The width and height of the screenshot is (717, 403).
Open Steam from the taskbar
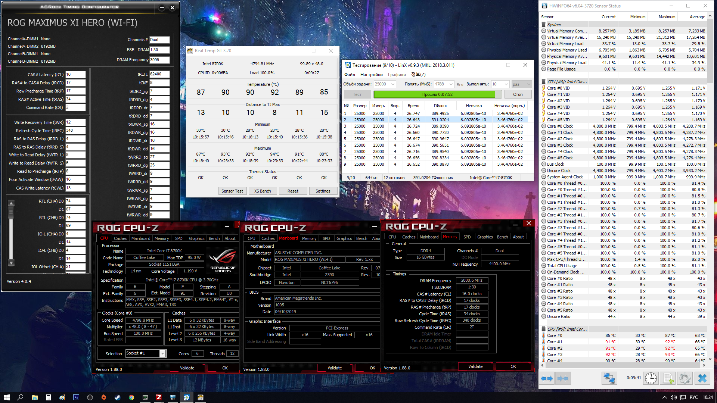(117, 397)
